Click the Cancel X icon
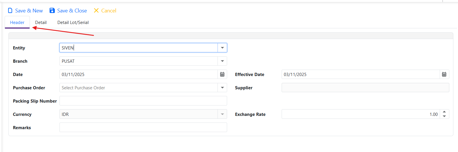 [x=96, y=11]
